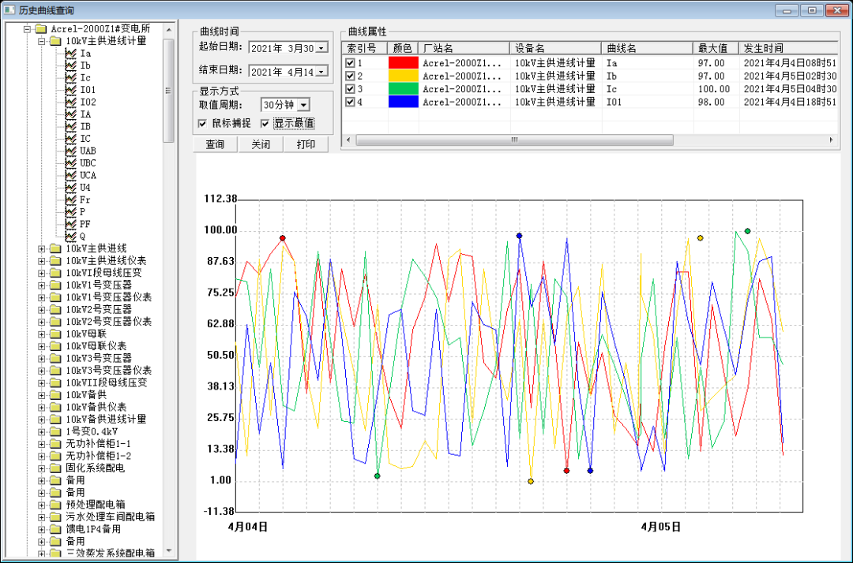853x563 pixels.
Task: Toggle the checkbox next to 显示最值
Action: [x=264, y=124]
